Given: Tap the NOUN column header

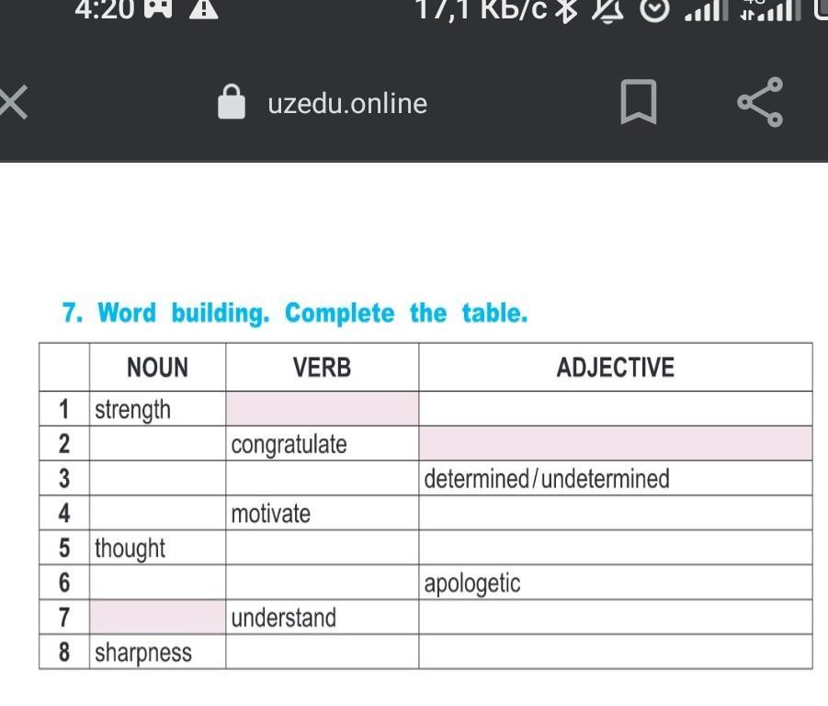Looking at the screenshot, I should click(x=157, y=368).
